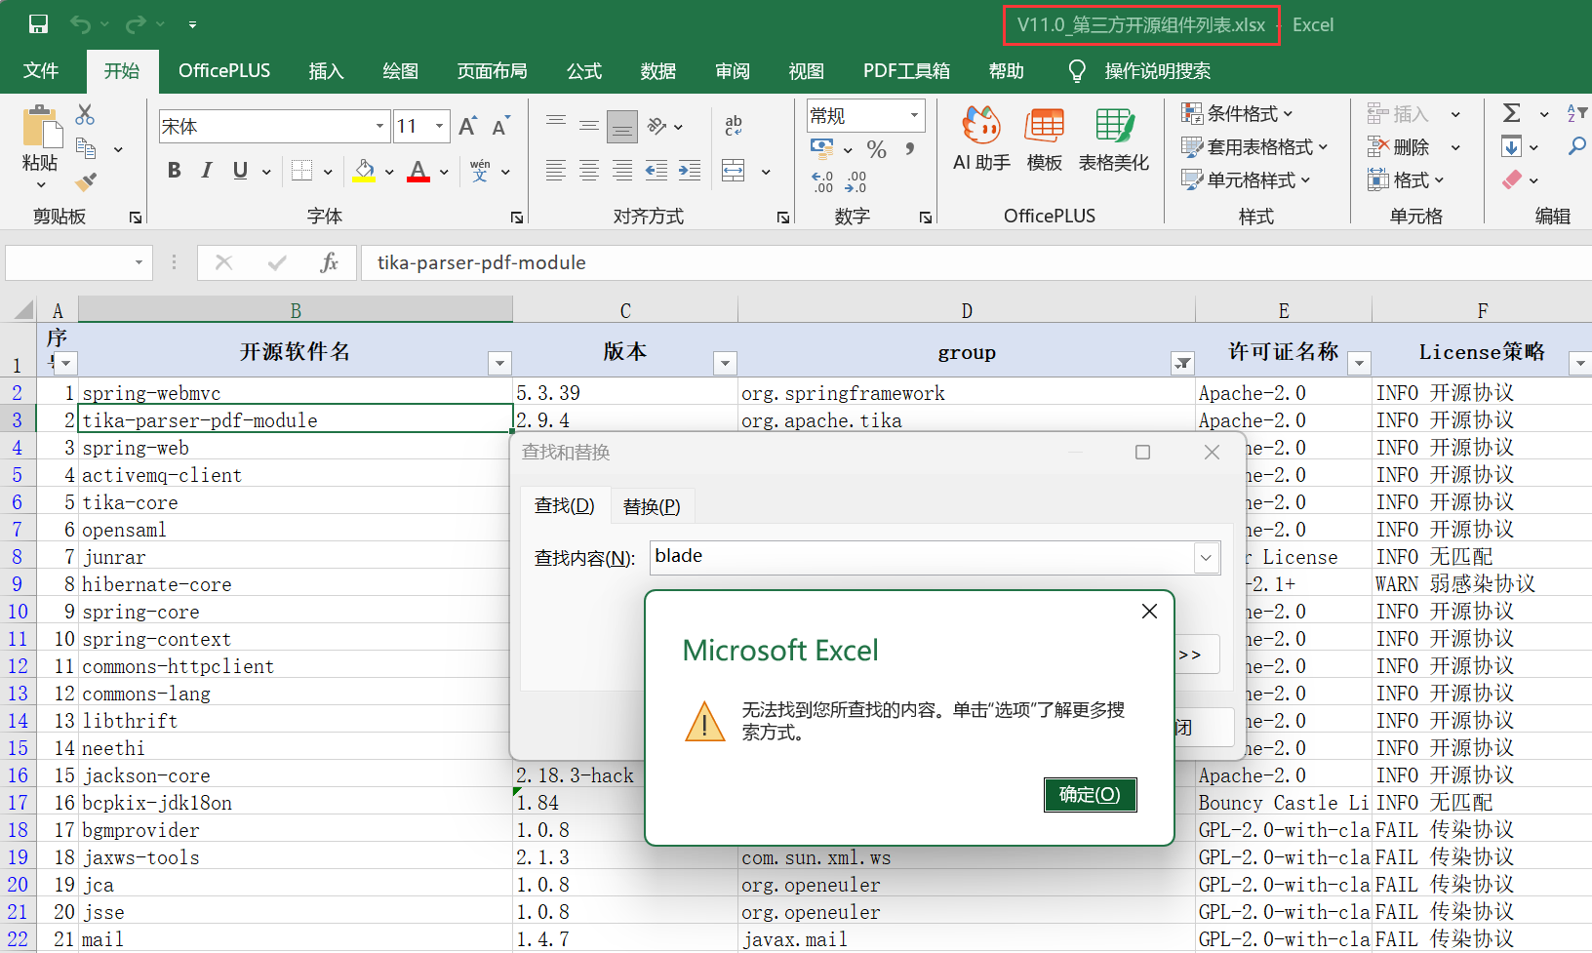Open the font size 11 dropdown
1592x953 pixels.
click(x=439, y=126)
